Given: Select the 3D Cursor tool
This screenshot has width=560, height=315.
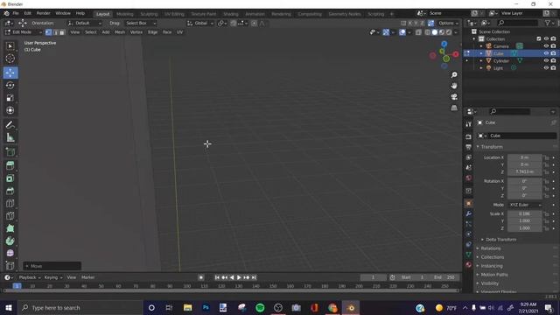Looking at the screenshot, I should click(10, 59).
